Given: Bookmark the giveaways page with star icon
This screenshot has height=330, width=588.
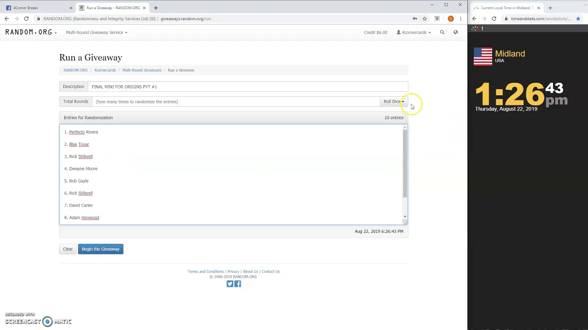Looking at the screenshot, I should (425, 19).
